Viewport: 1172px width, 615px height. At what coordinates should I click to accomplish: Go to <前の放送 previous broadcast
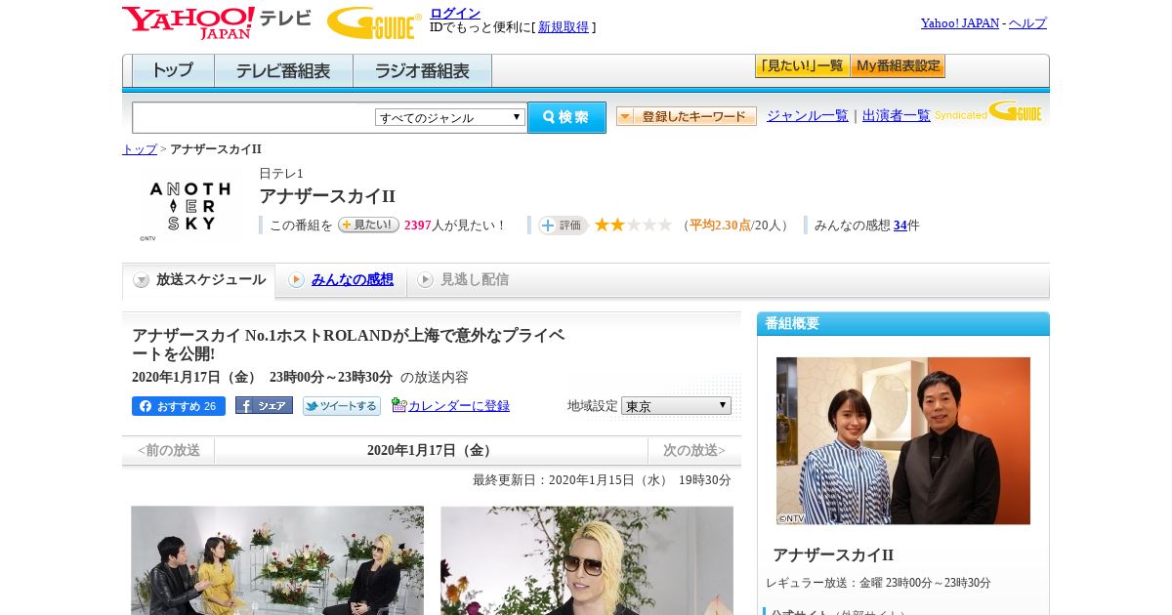168,450
